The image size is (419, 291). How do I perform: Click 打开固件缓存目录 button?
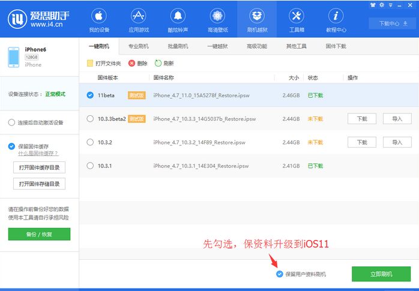[39, 167]
